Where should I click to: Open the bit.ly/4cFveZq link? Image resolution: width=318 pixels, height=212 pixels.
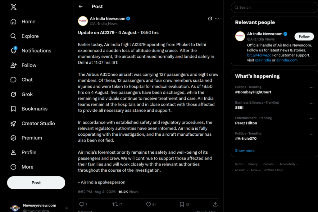click(x=259, y=55)
